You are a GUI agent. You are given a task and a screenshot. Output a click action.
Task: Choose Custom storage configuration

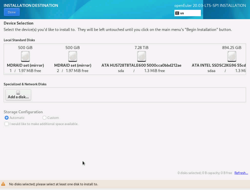point(44,118)
